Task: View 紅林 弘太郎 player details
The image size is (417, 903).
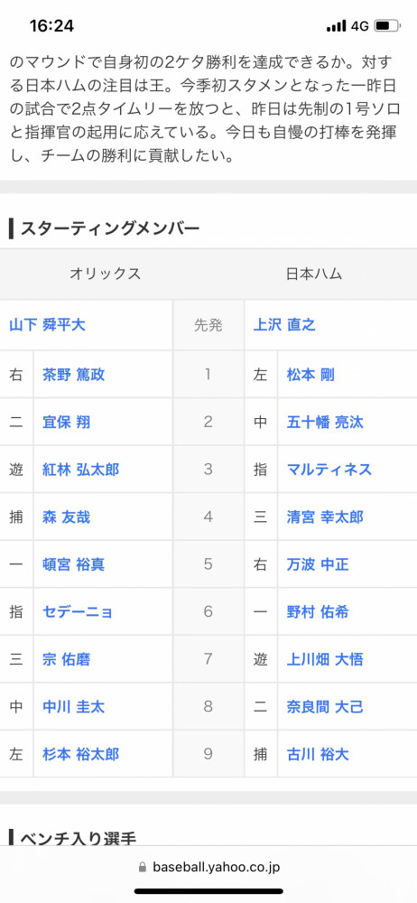Action: coord(80,470)
